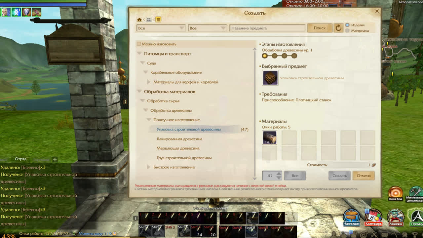Select the Изделия radio button
This screenshot has width=423, height=238.
[347, 25]
